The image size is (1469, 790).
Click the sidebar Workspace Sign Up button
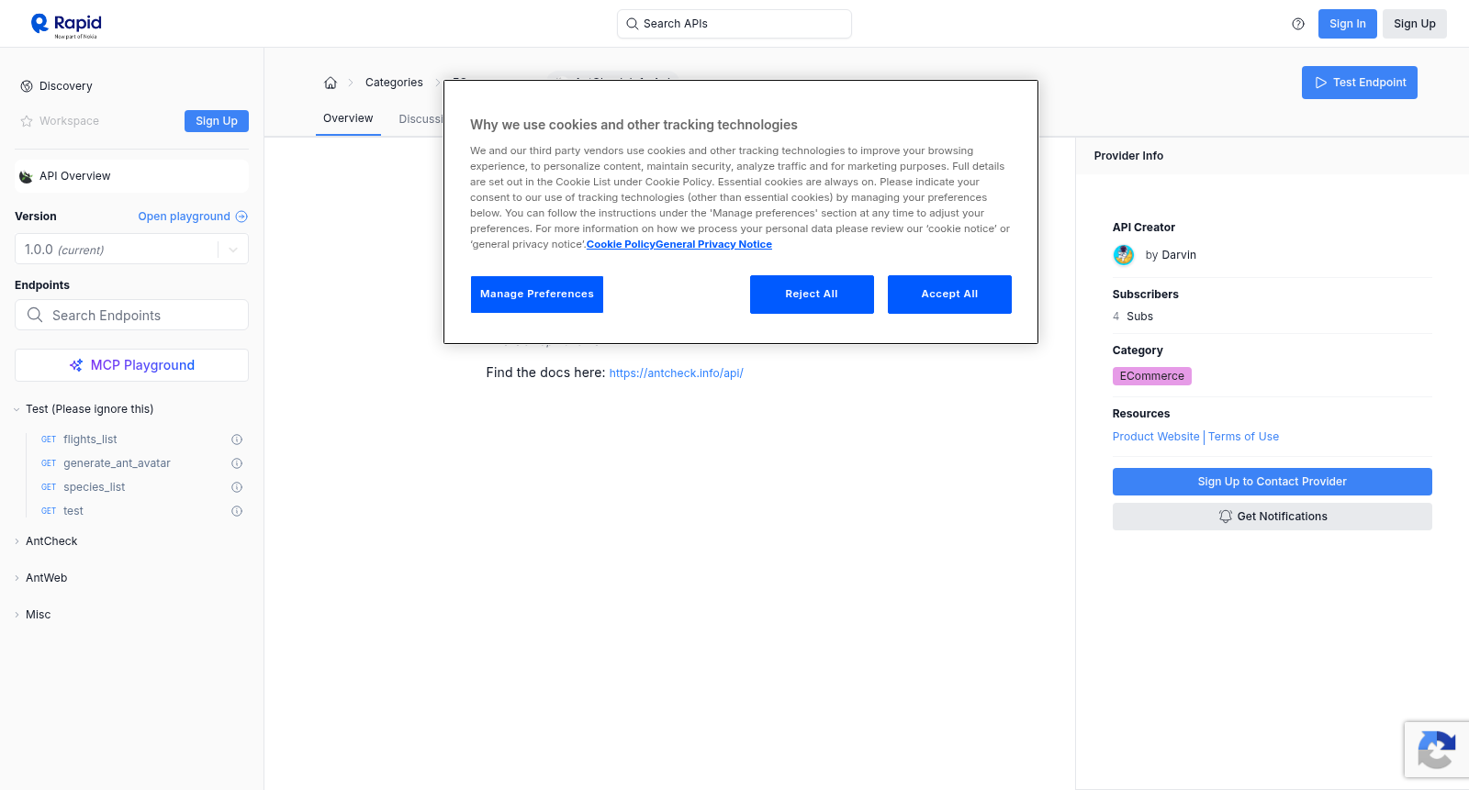pos(217,121)
